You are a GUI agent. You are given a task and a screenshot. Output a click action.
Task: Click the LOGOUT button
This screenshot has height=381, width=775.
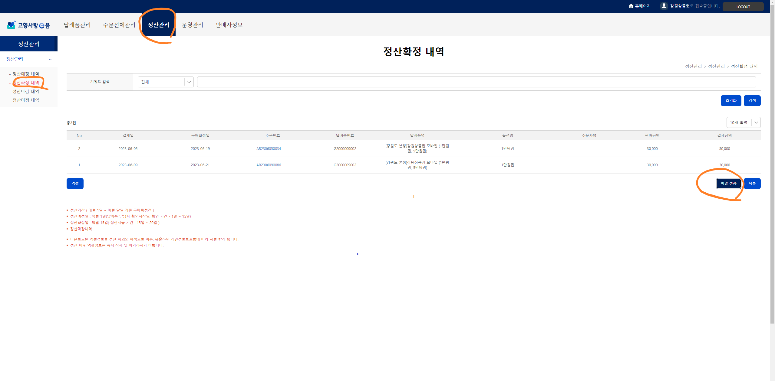click(x=743, y=7)
